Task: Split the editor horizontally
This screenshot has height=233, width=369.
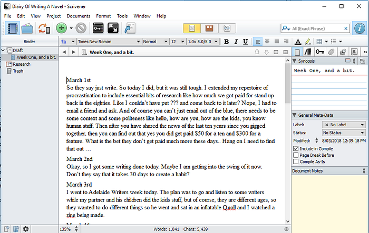Action: (x=286, y=52)
